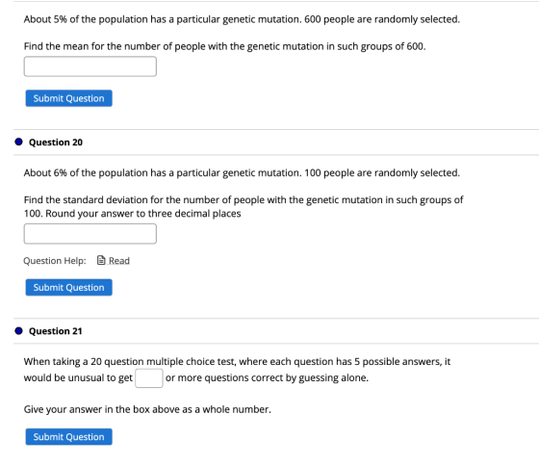Click the standard deviation instruction paragraph
Image resolution: width=539 pixels, height=466 pixels.
pos(244,207)
